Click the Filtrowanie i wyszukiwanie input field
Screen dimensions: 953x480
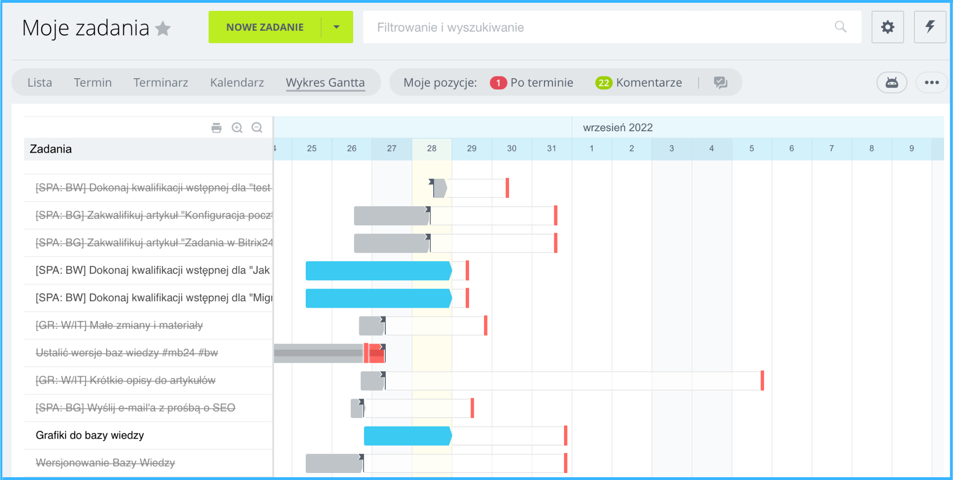(600, 27)
